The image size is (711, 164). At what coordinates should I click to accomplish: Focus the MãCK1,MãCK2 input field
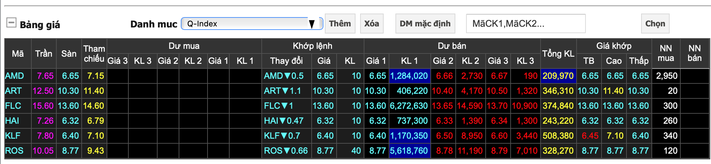pos(526,24)
